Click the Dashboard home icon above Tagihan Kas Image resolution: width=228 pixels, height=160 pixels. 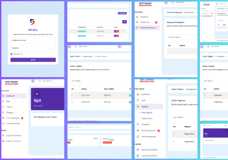coord(137,17)
